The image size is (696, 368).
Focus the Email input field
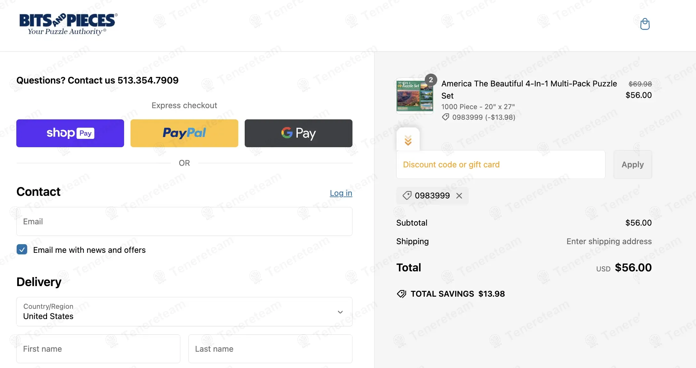tap(184, 221)
